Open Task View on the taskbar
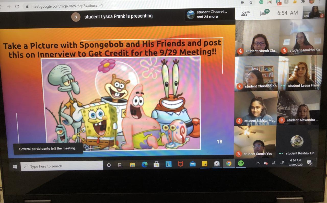 [x=120, y=165]
